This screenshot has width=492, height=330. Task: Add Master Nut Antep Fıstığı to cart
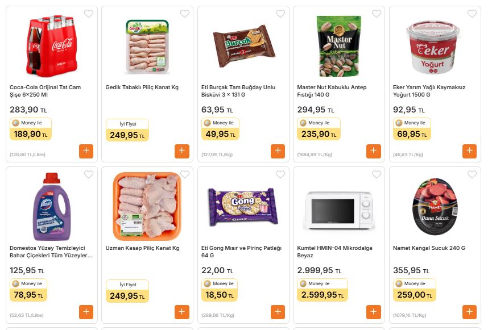coord(374,151)
